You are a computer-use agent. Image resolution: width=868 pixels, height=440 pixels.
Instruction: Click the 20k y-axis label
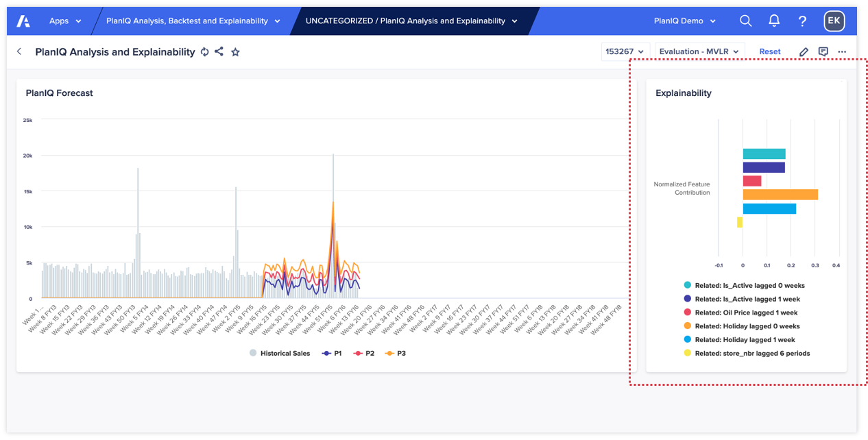coord(28,156)
